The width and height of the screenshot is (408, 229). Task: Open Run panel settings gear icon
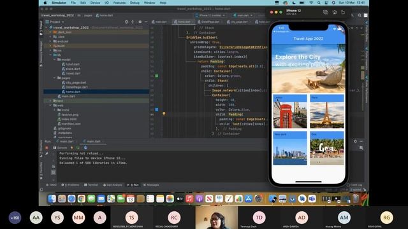pyautogui.click(x=355, y=141)
